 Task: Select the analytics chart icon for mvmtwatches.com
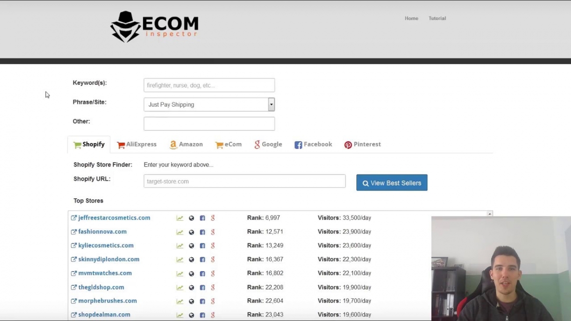(180, 273)
